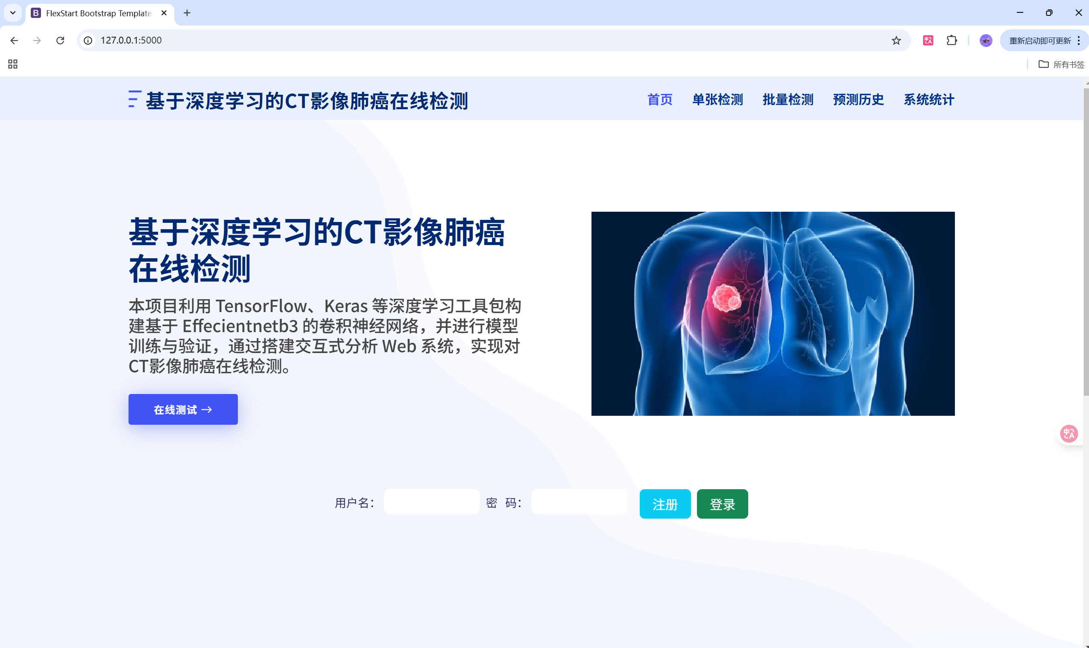Click the floating translate bubble

click(x=1069, y=434)
